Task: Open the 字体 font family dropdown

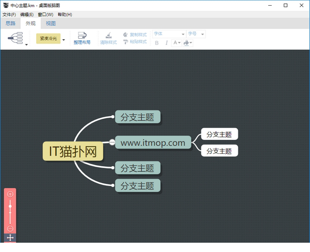Action: click(169, 34)
